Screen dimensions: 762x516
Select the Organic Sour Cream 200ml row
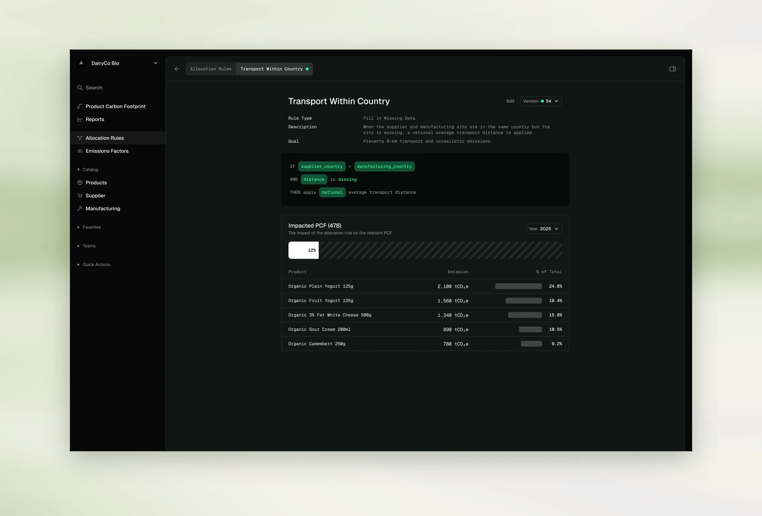tap(425, 329)
